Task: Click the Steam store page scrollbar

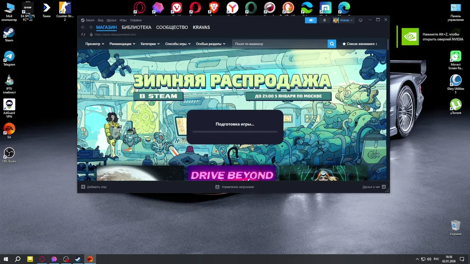Action: coord(387,44)
